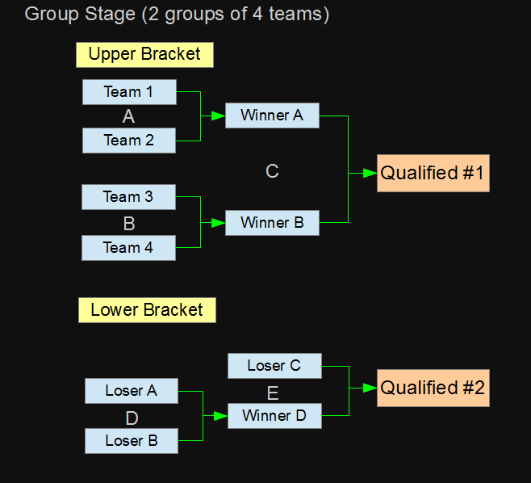Screen dimensions: 531x483
Task: Select match label C in upper bracket
Action: click(272, 171)
